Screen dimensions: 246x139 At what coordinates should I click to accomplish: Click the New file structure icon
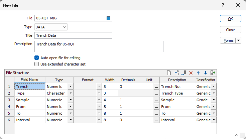point(169,73)
